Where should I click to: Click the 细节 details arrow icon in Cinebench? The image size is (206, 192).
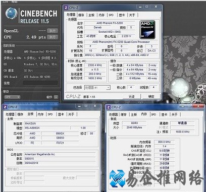[56, 97]
